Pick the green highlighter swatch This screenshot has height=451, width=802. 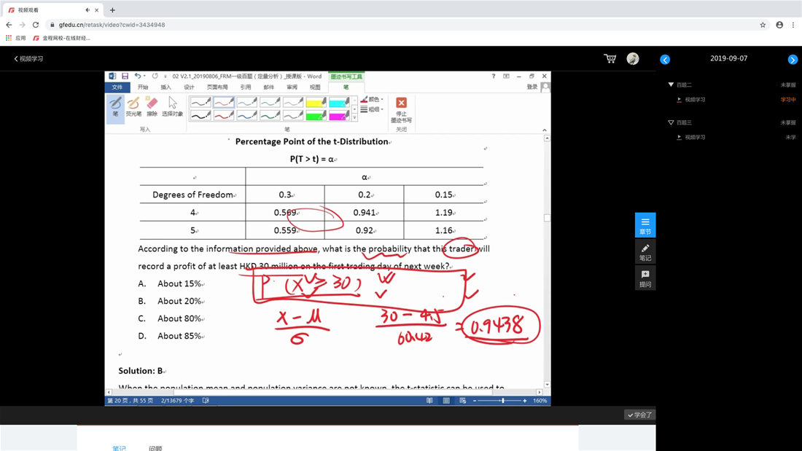tap(316, 116)
